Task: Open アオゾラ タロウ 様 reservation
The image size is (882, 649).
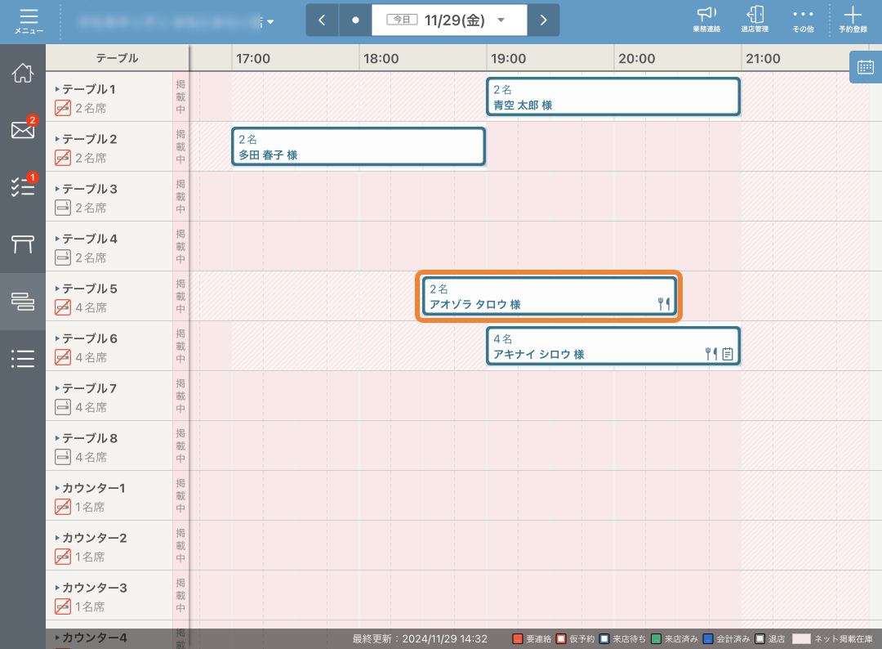Action: tap(549, 296)
